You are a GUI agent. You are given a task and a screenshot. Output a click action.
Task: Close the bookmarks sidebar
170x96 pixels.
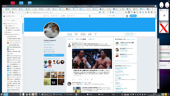click(x=22, y=16)
